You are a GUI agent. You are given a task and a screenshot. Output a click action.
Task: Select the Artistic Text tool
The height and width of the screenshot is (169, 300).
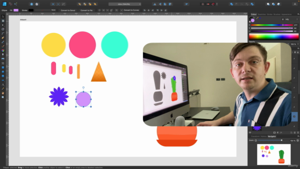pyautogui.click(x=3, y=84)
